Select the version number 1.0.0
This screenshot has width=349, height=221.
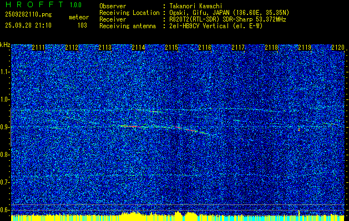point(75,5)
